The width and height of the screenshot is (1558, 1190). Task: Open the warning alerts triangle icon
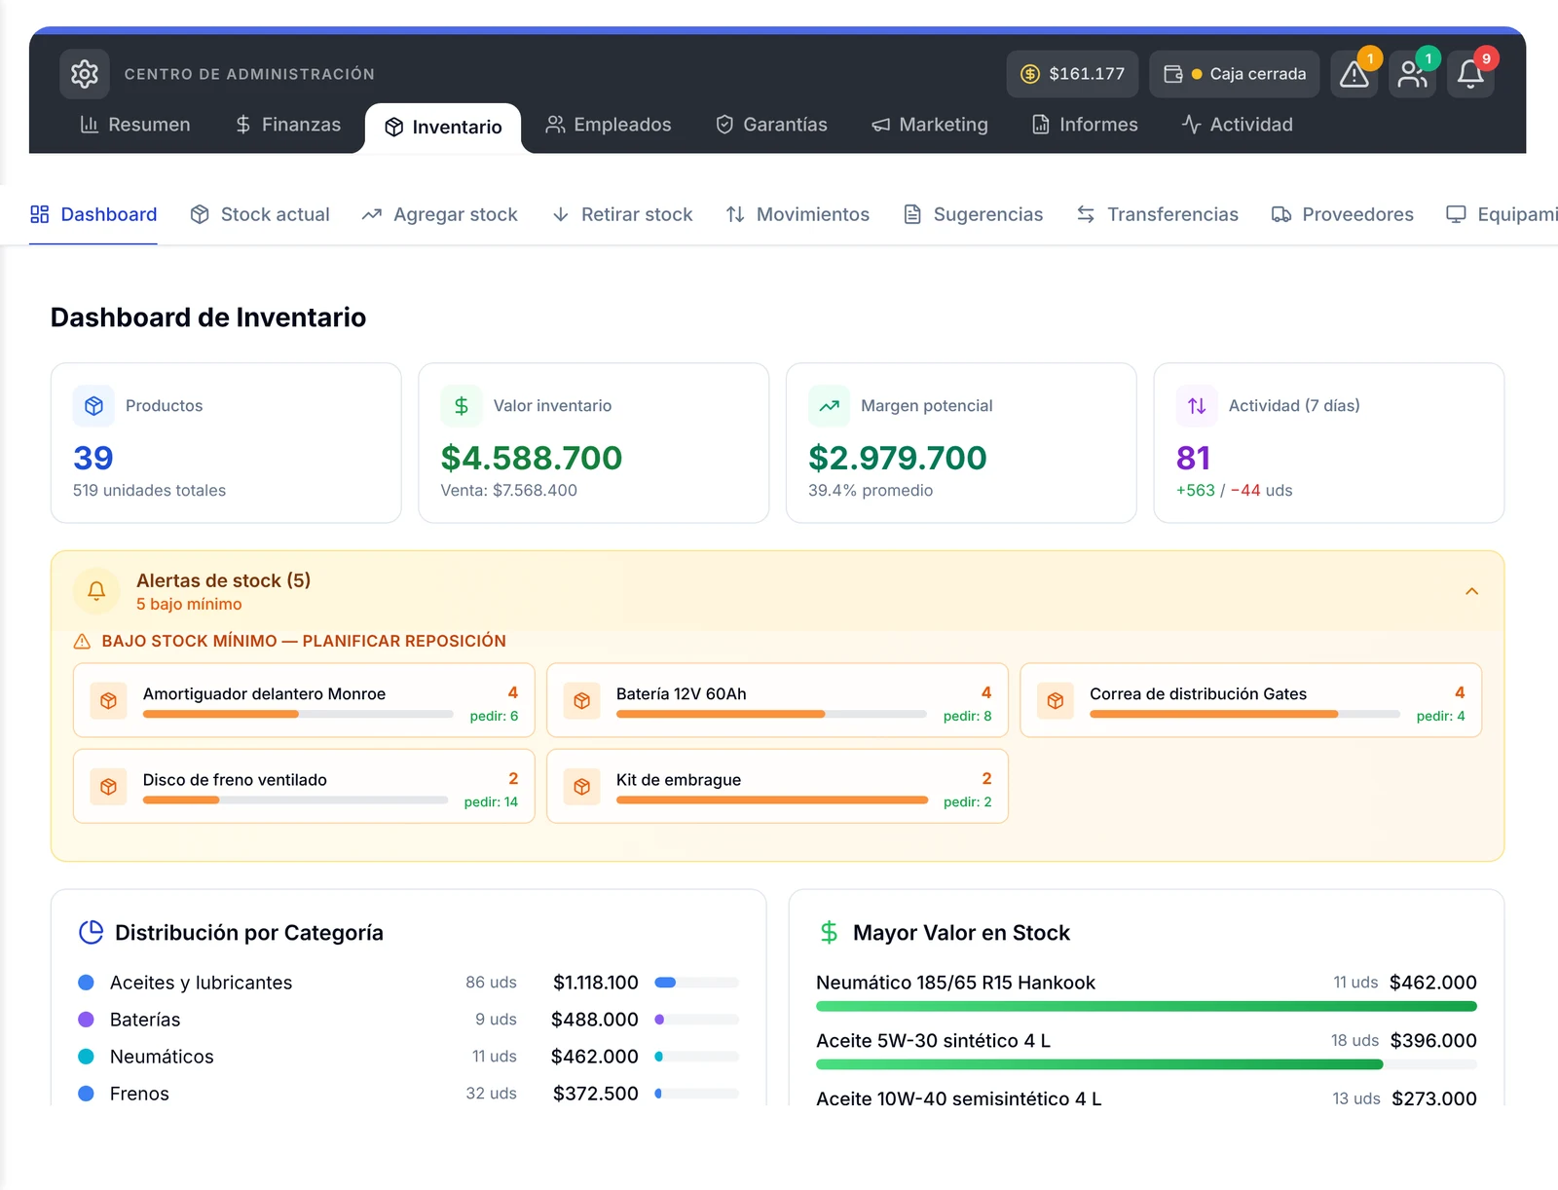1354,74
